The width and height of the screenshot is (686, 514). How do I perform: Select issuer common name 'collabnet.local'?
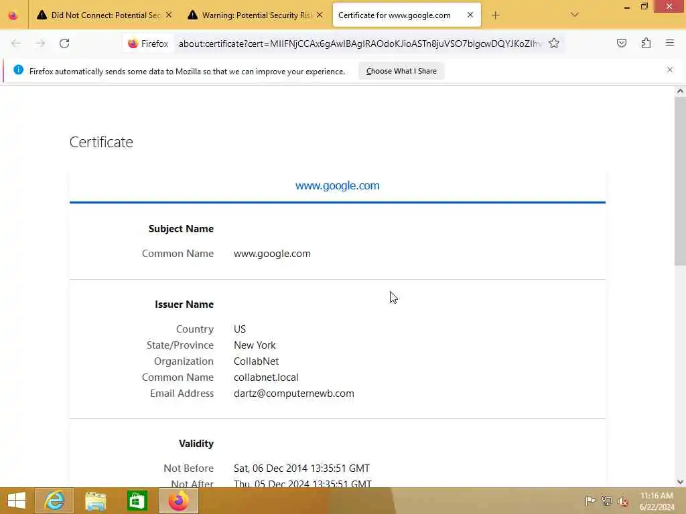[x=266, y=377]
